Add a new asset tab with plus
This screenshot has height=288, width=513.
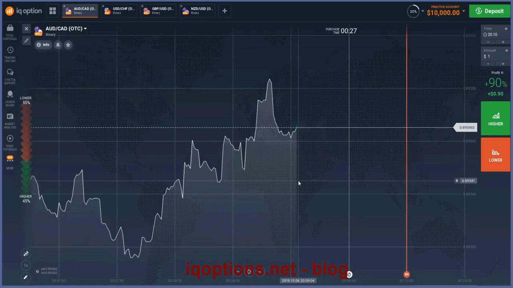224,11
